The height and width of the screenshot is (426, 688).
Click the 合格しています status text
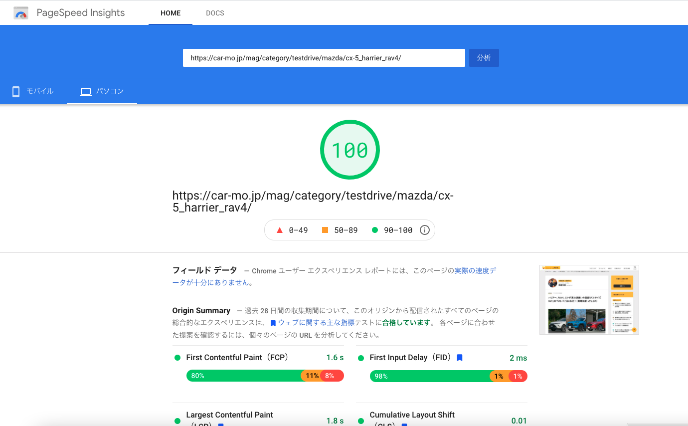pos(406,323)
